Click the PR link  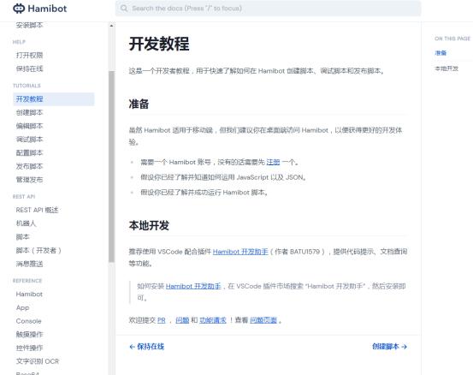162,320
